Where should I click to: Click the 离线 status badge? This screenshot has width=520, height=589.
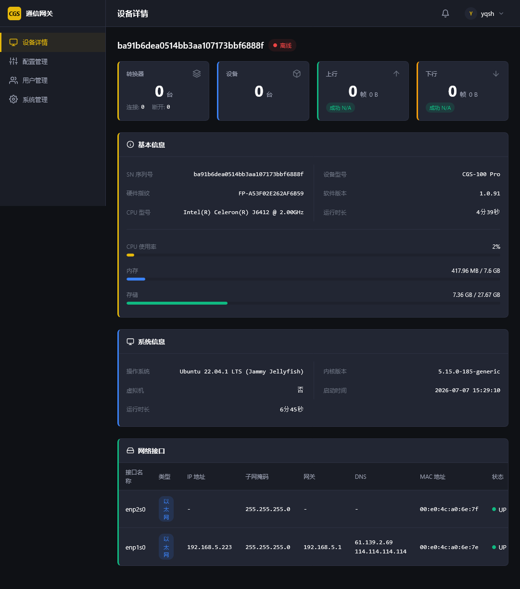(282, 45)
